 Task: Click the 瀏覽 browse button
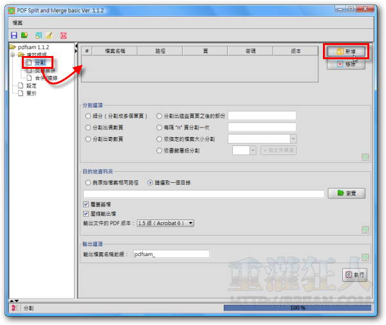347,193
